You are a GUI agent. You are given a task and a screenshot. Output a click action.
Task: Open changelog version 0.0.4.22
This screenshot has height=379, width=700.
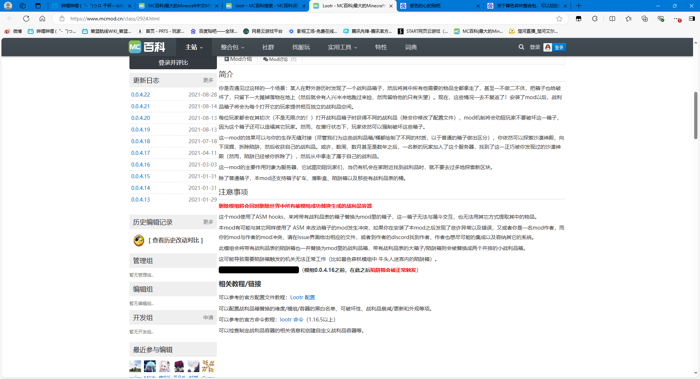coord(141,94)
